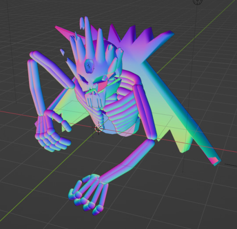Select the skeleton hand reaching toward the front
The image size is (237, 229).
coord(88,194)
